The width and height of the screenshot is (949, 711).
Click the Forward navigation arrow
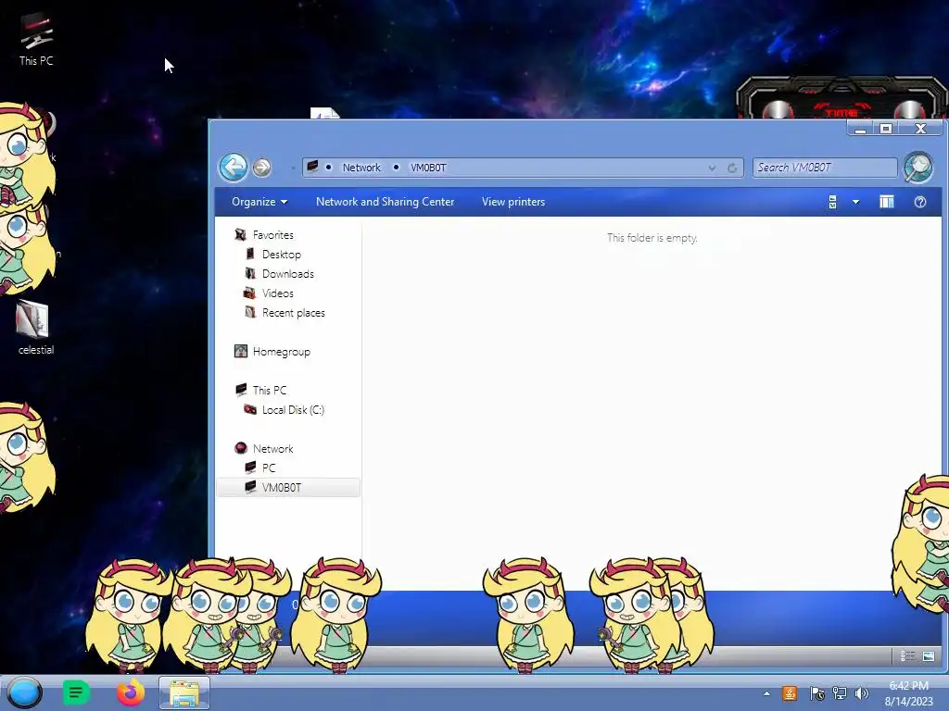(x=261, y=167)
